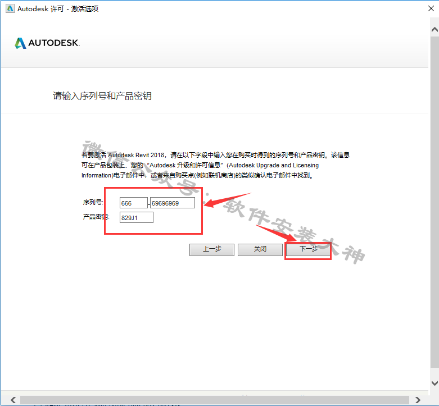Click the horizontal scrollbar right arrow
439x406 pixels.
tap(418, 400)
